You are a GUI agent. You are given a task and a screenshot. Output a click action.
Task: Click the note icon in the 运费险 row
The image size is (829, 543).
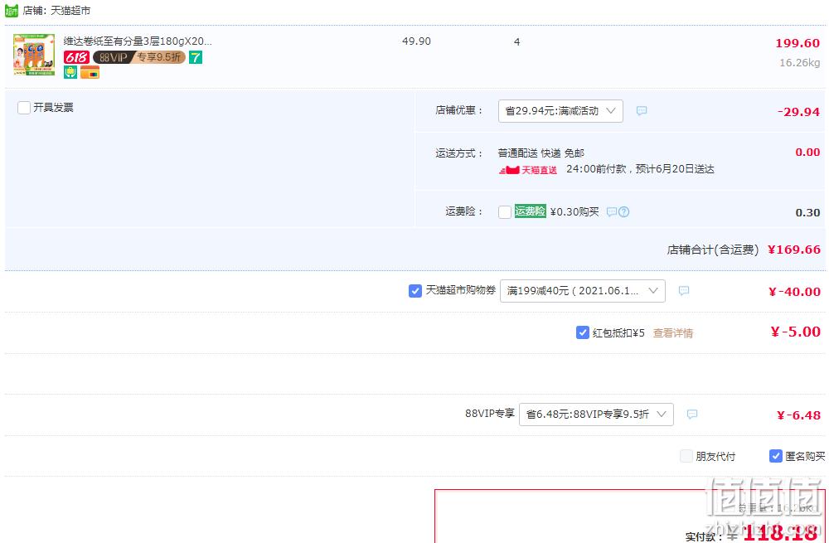612,212
